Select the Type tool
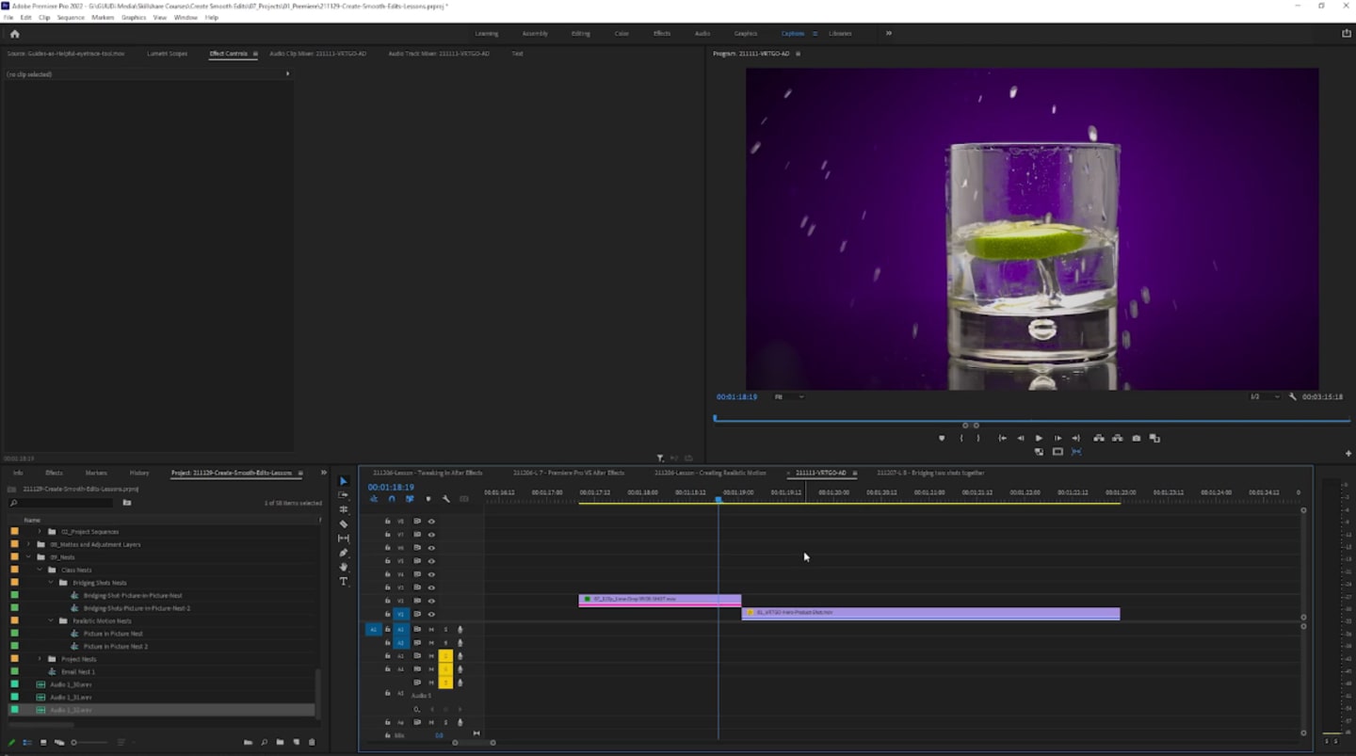Image resolution: width=1356 pixels, height=756 pixels. [344, 581]
